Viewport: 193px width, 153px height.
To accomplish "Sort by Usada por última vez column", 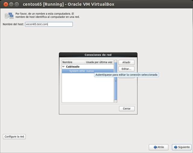I will pos(99,62).
